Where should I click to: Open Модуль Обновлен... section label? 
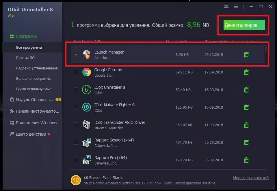pyautogui.click(x=34, y=100)
